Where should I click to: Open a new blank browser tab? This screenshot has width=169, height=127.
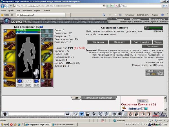click(x=68, y=15)
